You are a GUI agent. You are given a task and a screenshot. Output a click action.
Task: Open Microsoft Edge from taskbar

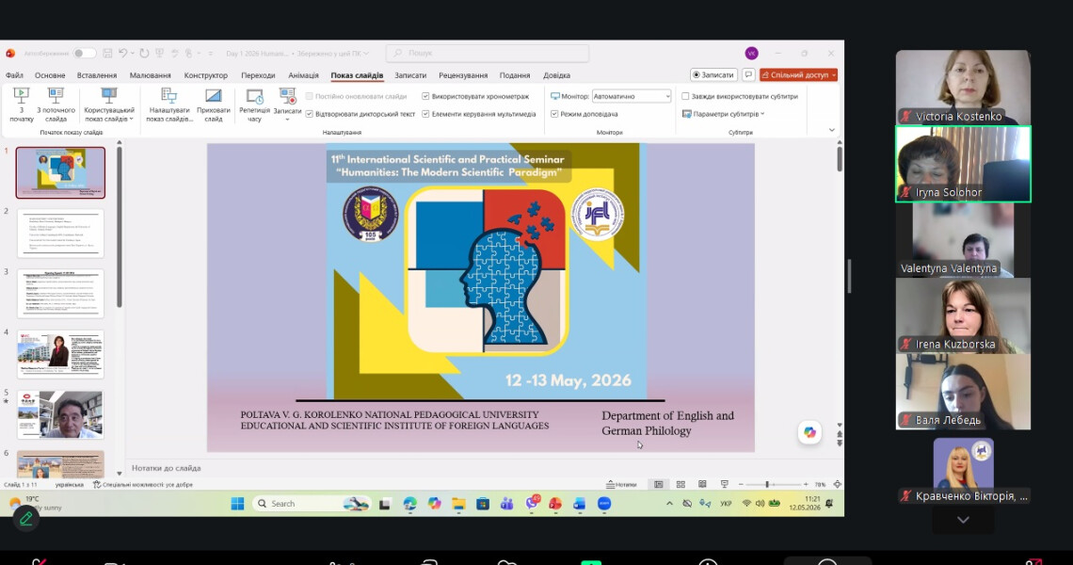point(409,504)
